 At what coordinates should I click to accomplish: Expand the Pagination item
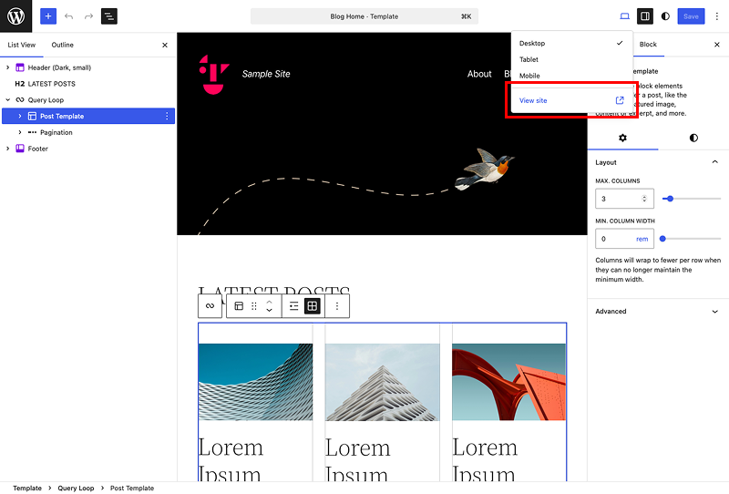(x=20, y=132)
